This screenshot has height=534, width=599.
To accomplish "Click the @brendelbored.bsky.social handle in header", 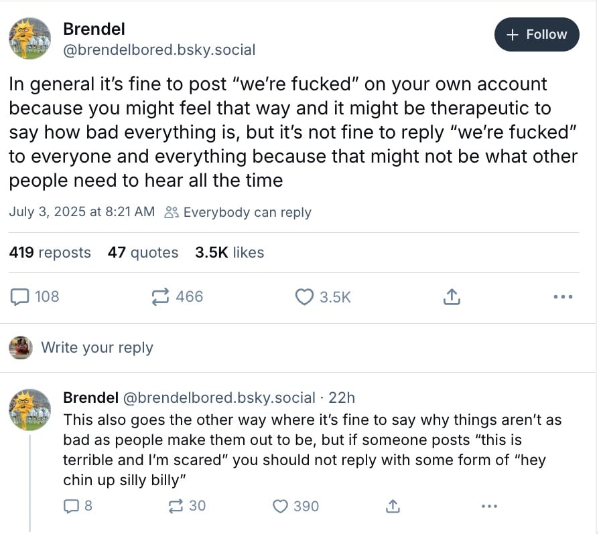I will (159, 50).
